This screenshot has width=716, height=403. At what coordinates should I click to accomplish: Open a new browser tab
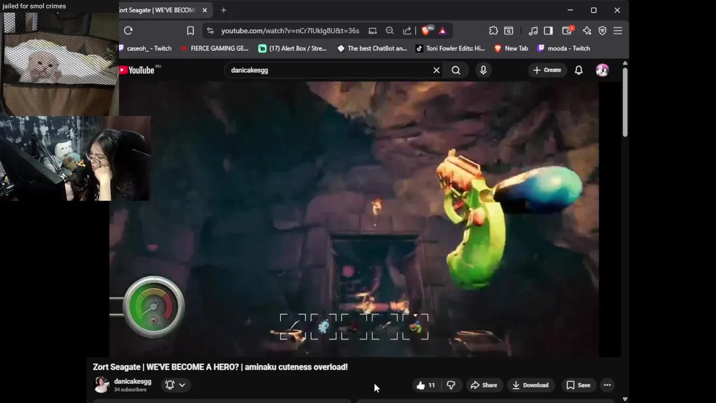pyautogui.click(x=224, y=10)
